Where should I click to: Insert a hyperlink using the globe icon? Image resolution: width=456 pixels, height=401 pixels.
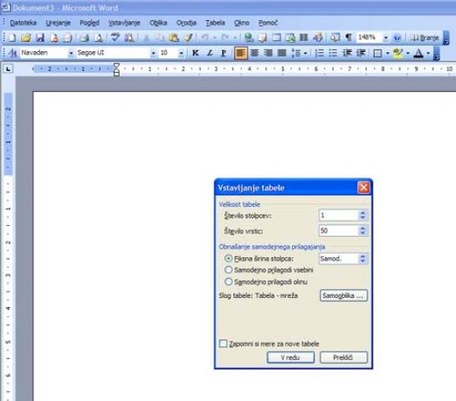click(248, 38)
